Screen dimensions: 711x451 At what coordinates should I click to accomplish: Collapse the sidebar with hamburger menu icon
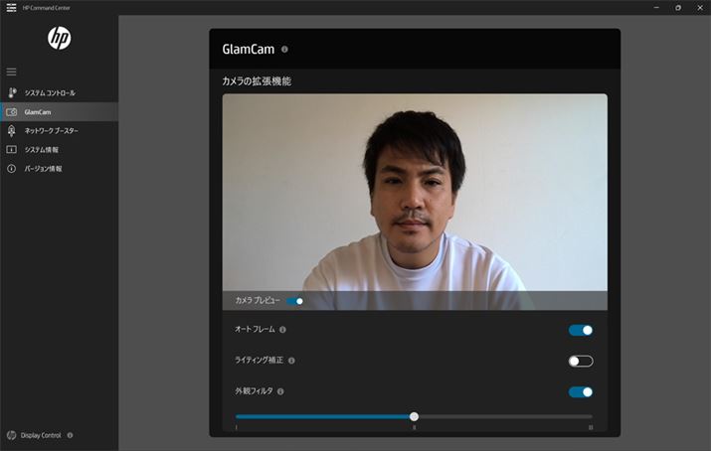12,72
